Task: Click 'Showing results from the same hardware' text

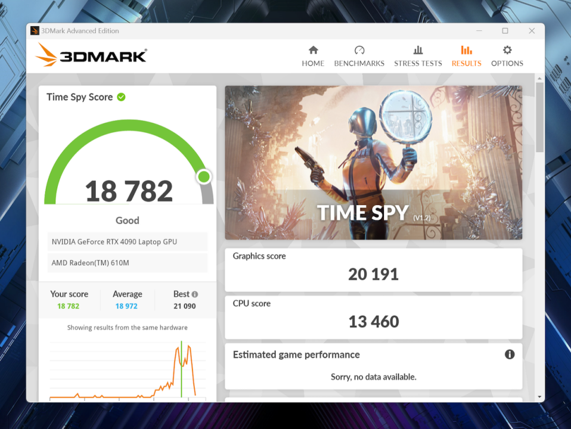Action: (x=128, y=327)
